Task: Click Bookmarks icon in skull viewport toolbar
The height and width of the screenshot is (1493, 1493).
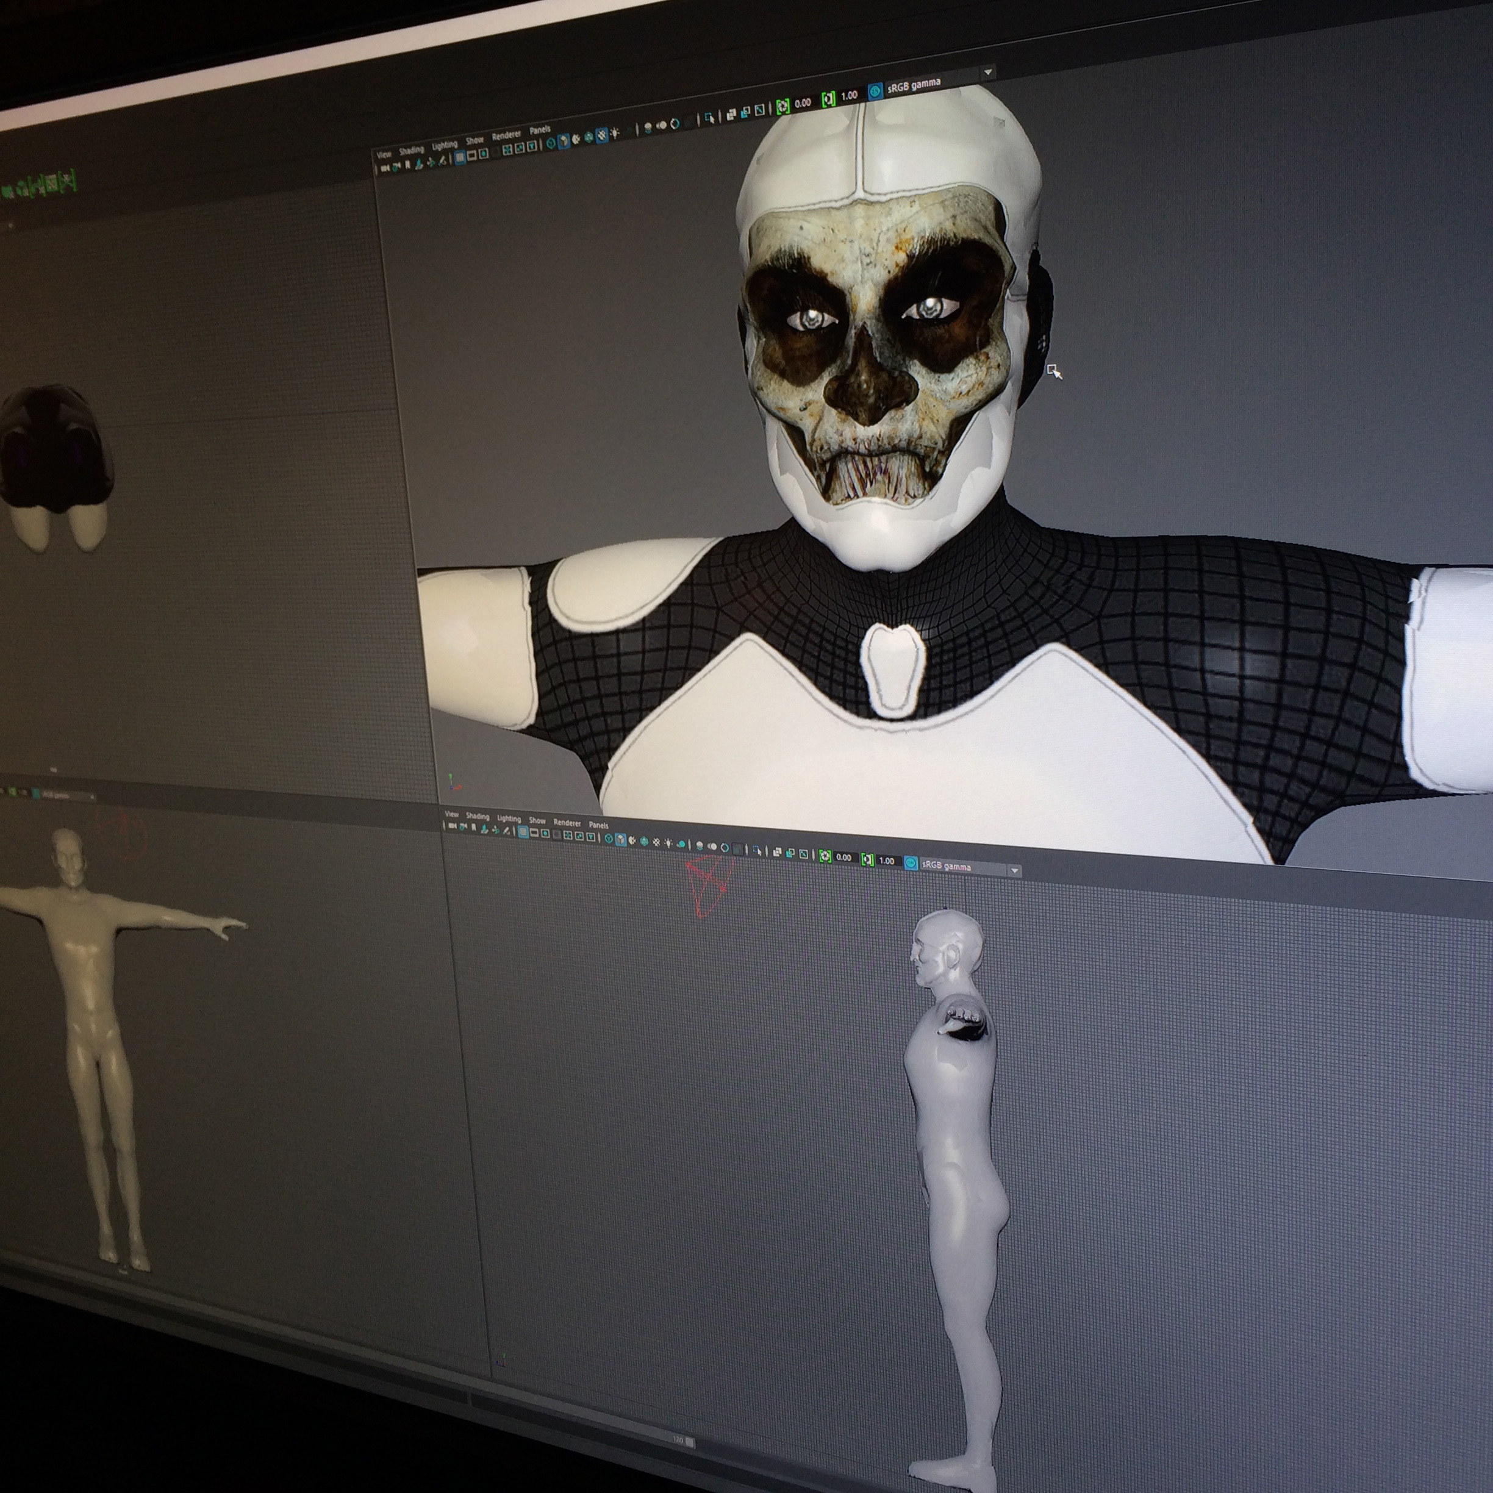Action: [x=408, y=165]
